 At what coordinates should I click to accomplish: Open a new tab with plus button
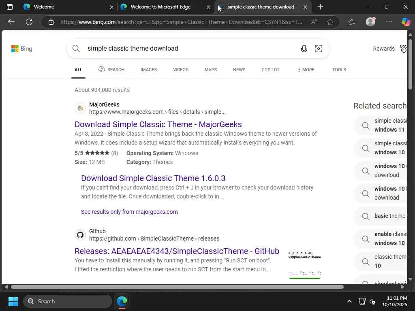tap(320, 7)
